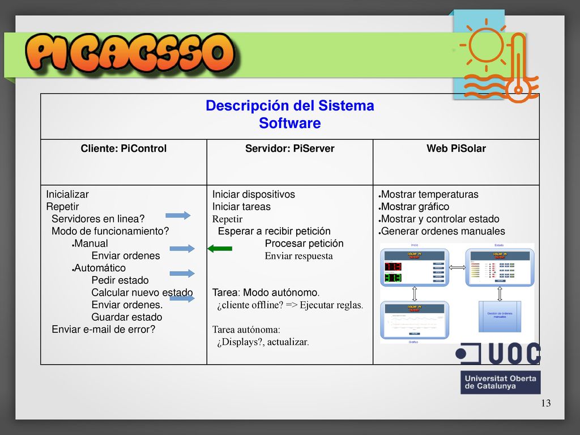Viewport: 580px width, 435px height.
Task: Click the slide page number 13
Action: [x=546, y=403]
